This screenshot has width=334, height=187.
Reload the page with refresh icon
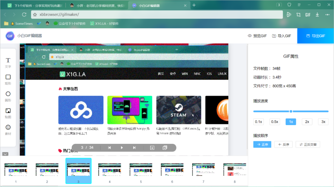tap(24, 14)
